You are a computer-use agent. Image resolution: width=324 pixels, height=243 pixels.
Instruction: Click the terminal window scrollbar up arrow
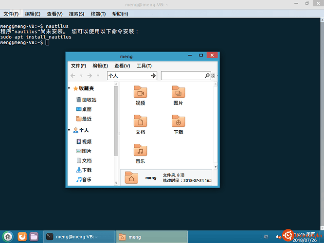coord(322,20)
